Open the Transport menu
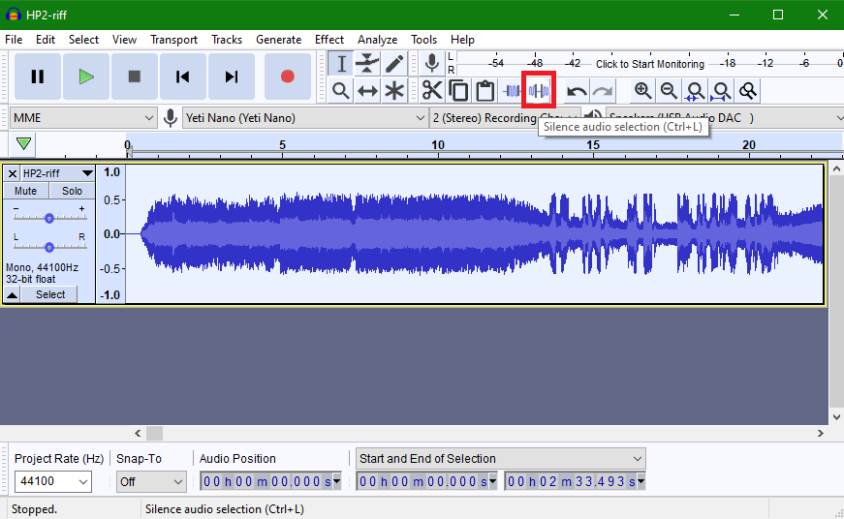This screenshot has height=519, width=844. point(173,40)
